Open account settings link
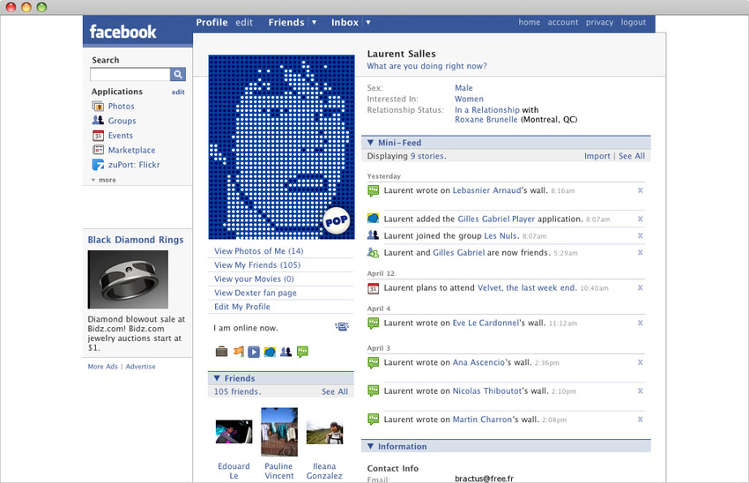 click(563, 22)
